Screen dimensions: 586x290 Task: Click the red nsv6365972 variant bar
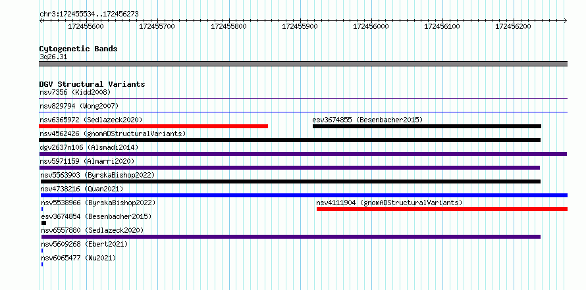point(153,126)
